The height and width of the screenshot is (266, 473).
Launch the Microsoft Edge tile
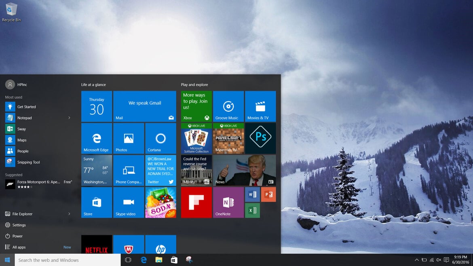point(97,138)
